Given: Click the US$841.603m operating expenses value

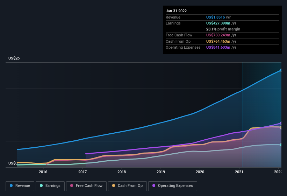Looking at the screenshot, I should [x=218, y=48].
